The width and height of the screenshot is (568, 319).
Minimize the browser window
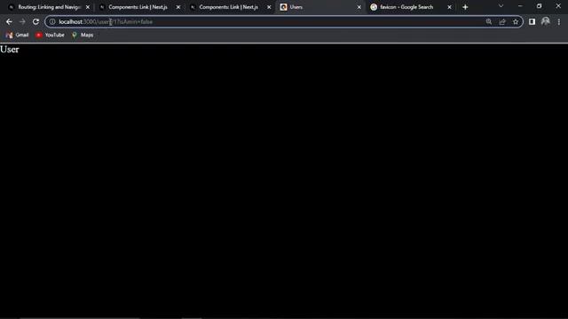[x=520, y=6]
